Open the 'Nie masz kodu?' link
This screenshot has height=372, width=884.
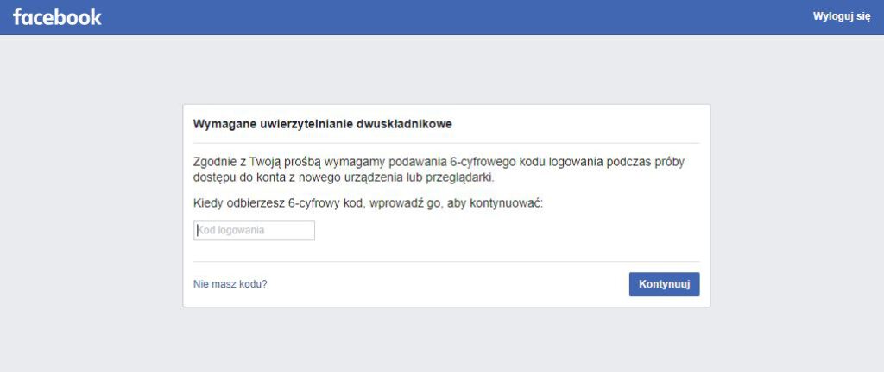230,284
